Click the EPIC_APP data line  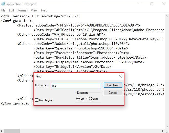(x=99, y=39)
